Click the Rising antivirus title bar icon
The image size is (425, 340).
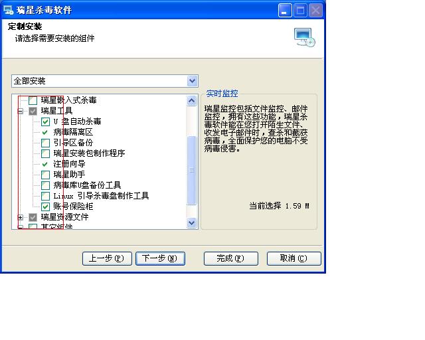(8, 10)
